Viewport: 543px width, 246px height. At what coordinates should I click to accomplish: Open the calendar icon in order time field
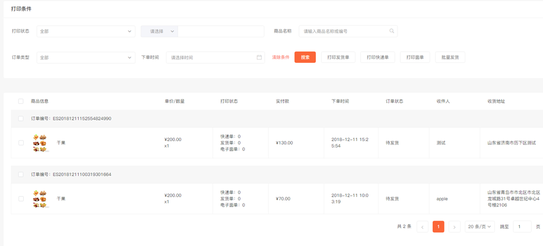point(259,57)
